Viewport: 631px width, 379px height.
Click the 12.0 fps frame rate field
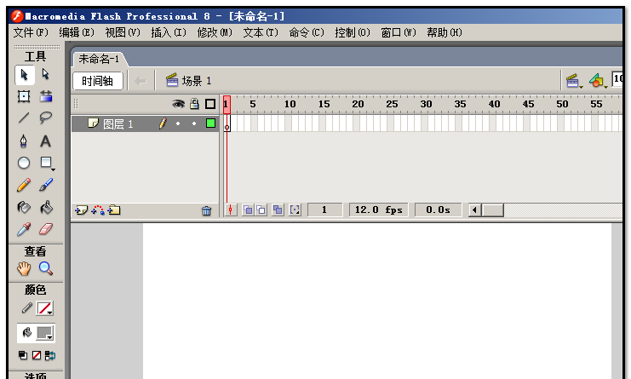point(378,210)
